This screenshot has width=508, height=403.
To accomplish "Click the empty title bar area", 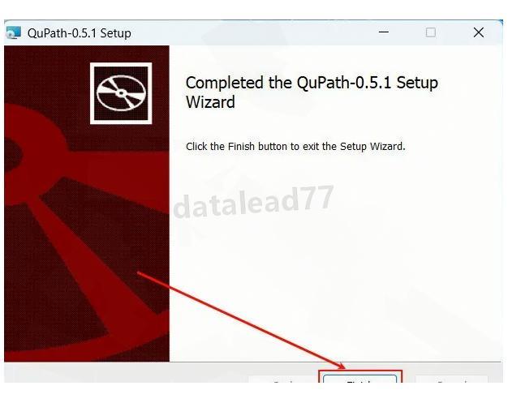I will click(x=252, y=32).
